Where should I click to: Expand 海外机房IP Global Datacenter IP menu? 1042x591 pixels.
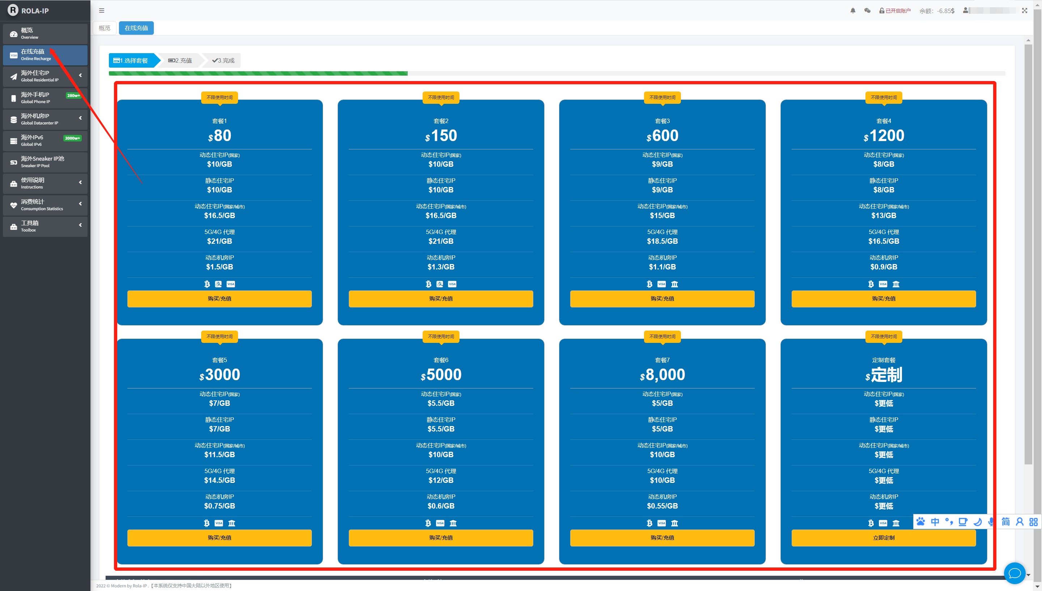click(45, 119)
